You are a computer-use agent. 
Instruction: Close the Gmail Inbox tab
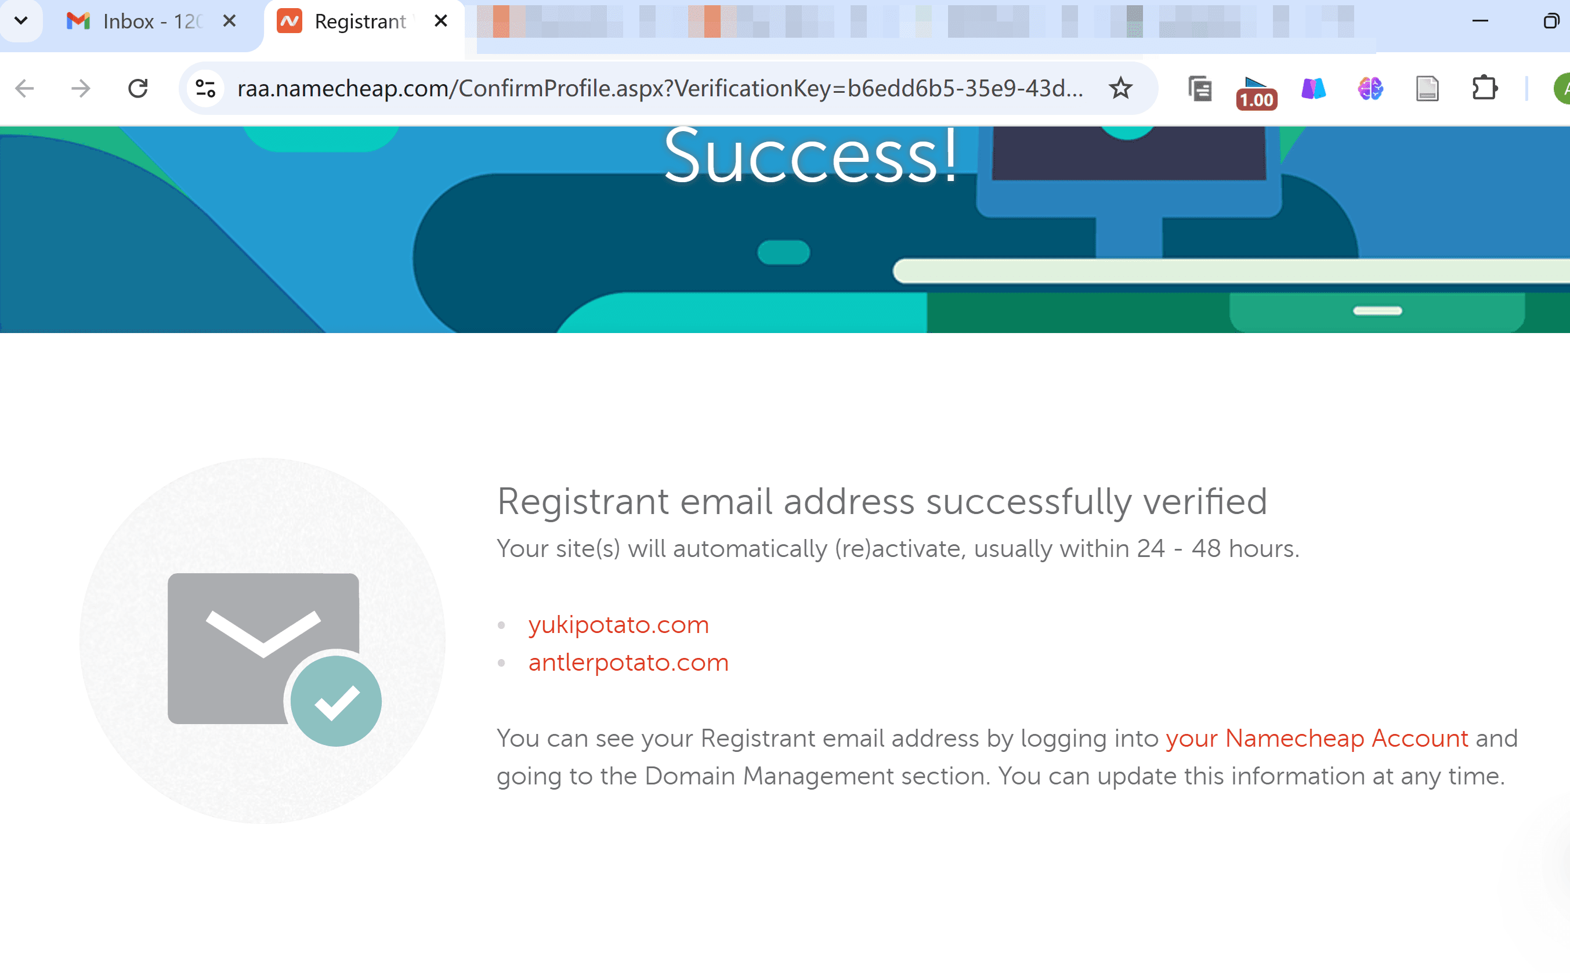coord(229,21)
